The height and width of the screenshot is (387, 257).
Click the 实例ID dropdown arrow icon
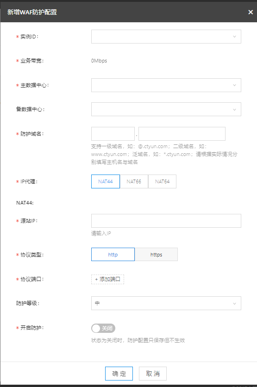coord(234,37)
